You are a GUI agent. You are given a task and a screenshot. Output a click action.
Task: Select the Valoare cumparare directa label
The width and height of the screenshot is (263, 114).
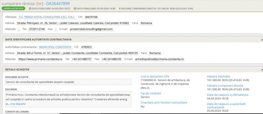(x=225, y=86)
